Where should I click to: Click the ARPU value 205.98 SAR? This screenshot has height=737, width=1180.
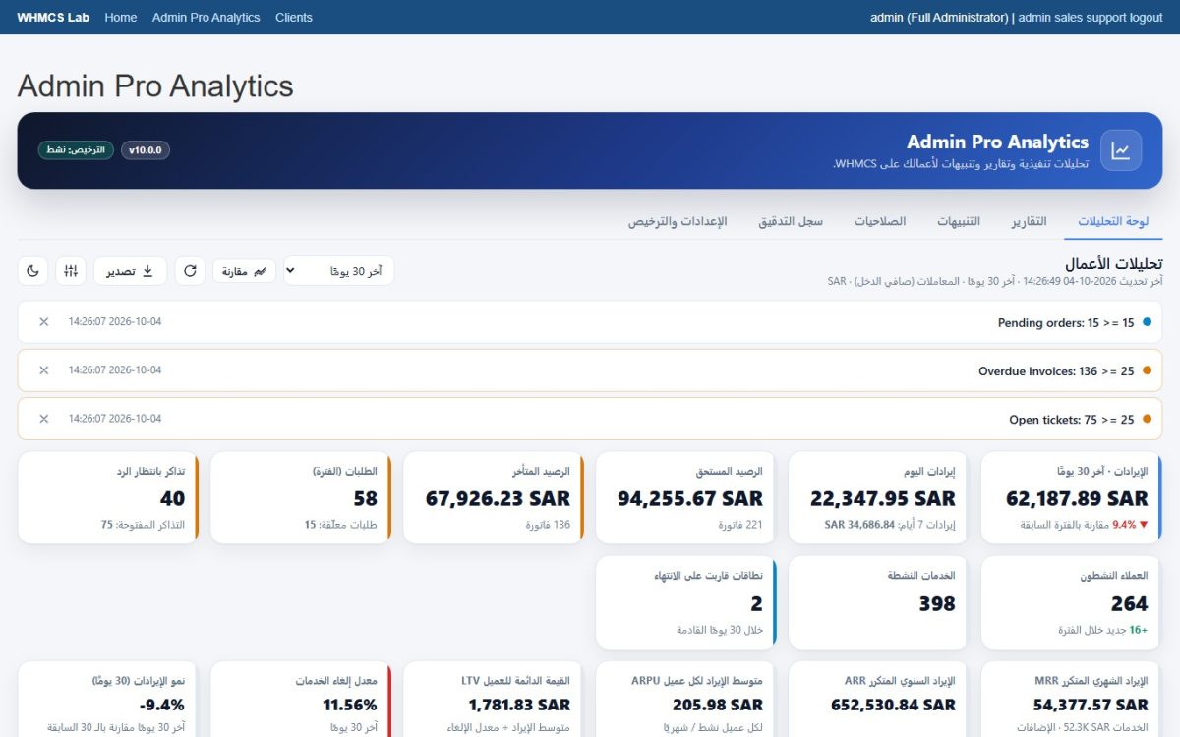point(718,705)
